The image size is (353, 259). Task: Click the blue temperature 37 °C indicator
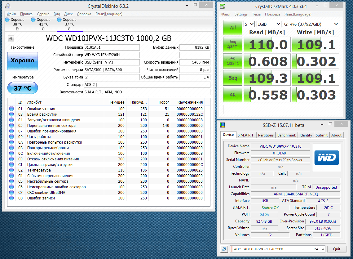22,88
